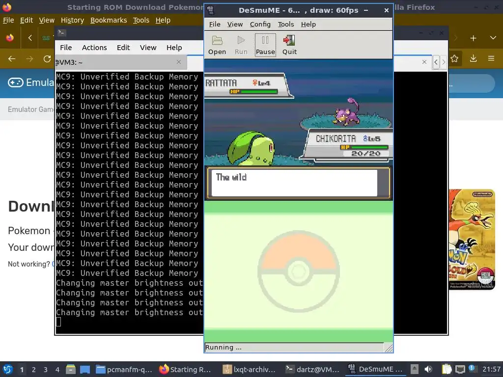The image size is (503, 377).
Task: Open terminal Actions menu
Action: pyautogui.click(x=94, y=48)
